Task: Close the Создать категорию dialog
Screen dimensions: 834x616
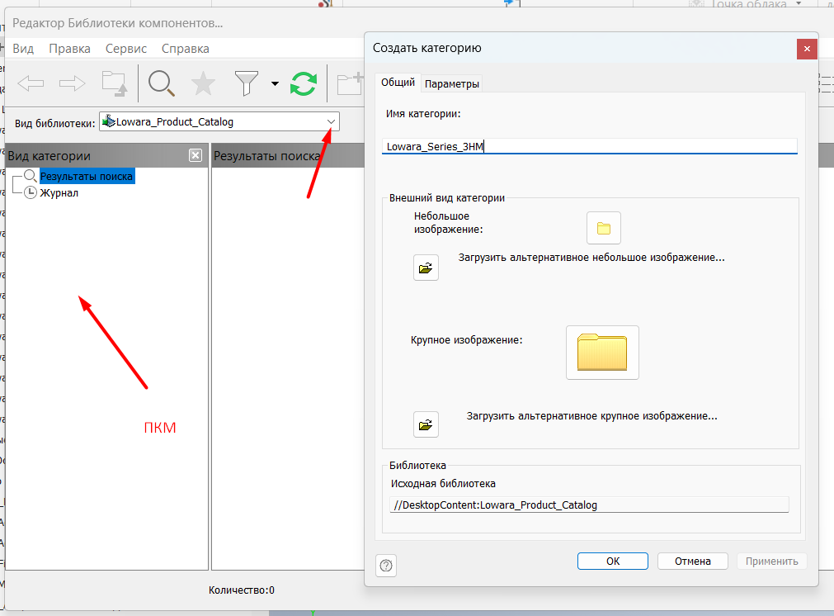Action: [807, 49]
